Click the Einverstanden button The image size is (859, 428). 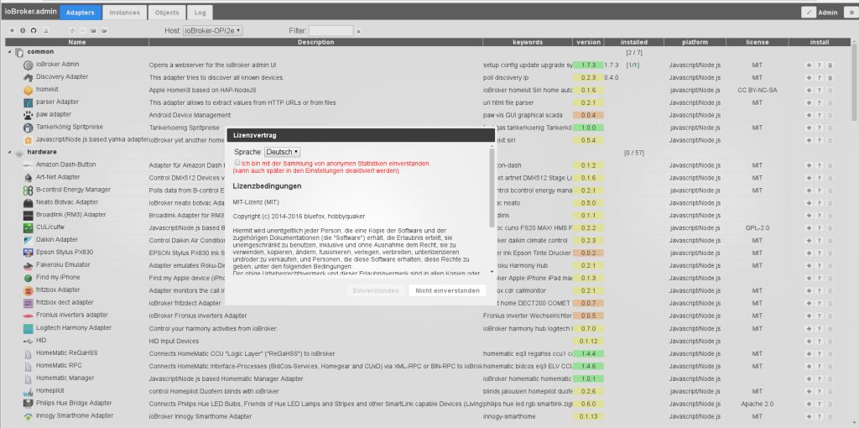[376, 290]
